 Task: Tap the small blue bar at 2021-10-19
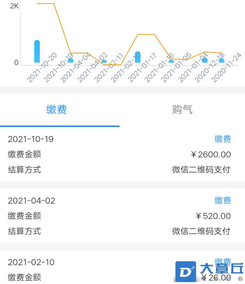click(71, 60)
